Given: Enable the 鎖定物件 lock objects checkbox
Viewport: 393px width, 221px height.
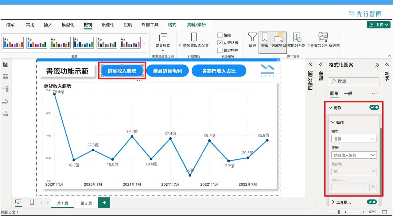Looking at the screenshot, I should [220, 50].
